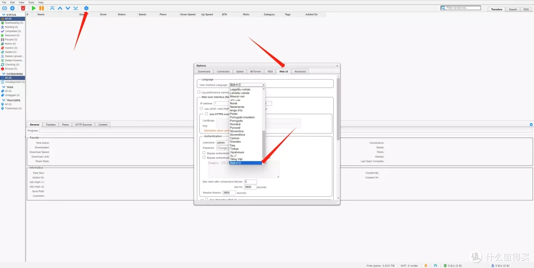Click the Add Torrent Link toolbar icon

(5, 8)
